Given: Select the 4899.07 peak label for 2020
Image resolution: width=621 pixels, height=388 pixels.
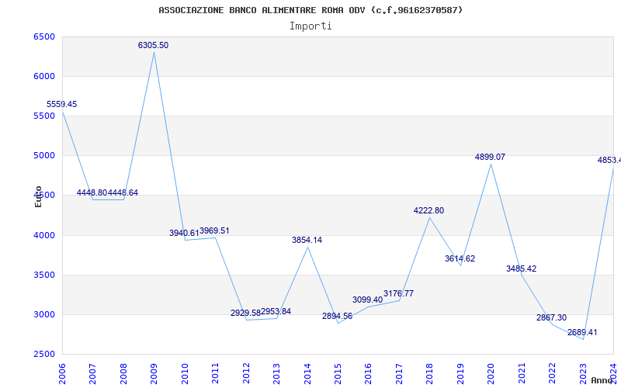Looking at the screenshot, I should coord(491,158).
